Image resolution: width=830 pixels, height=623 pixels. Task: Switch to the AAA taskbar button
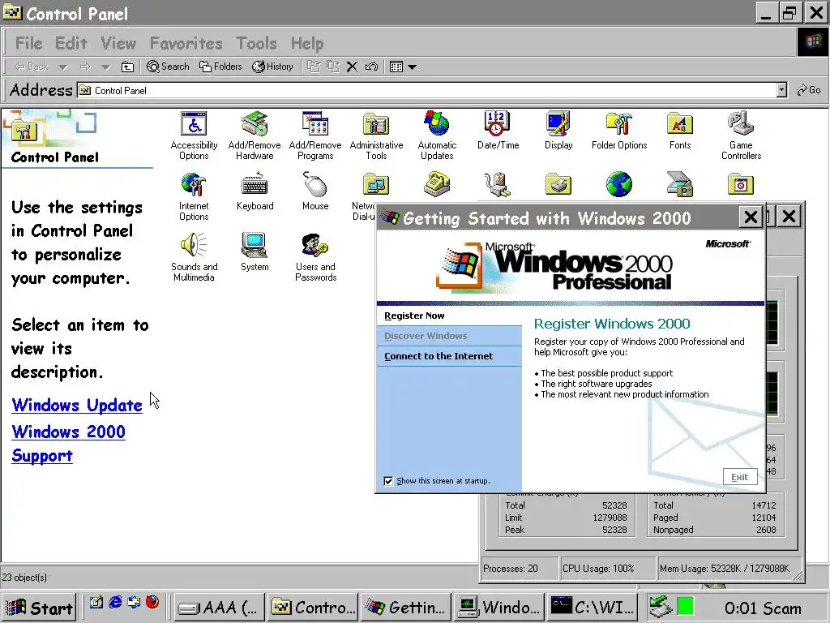(219, 608)
